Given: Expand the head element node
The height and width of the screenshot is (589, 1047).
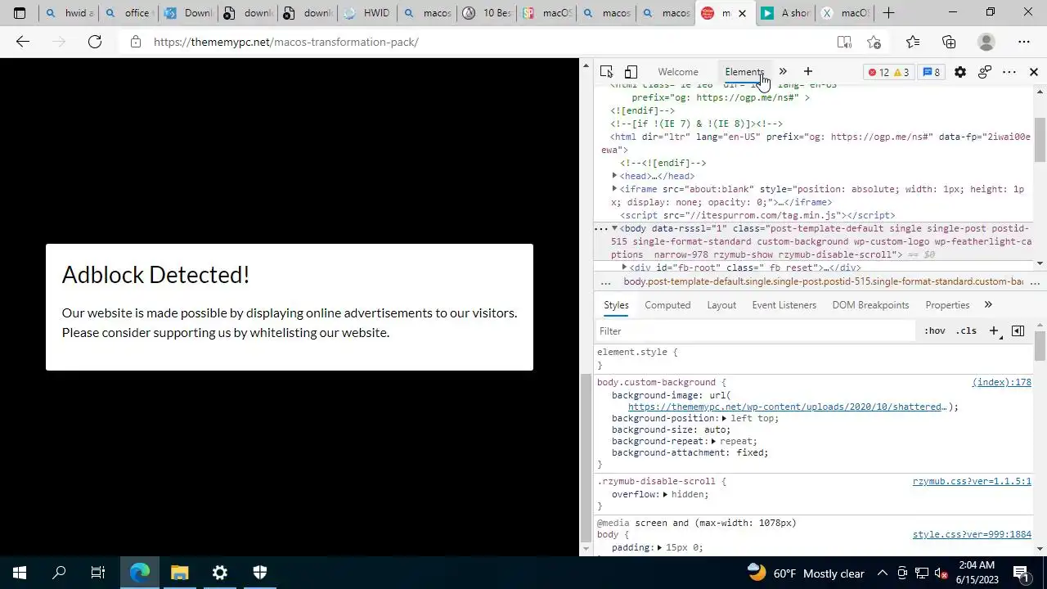Looking at the screenshot, I should pos(614,176).
